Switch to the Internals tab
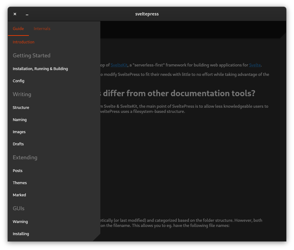 42,29
